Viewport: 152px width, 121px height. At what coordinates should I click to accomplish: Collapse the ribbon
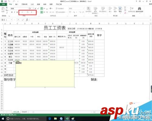coord(150,16)
